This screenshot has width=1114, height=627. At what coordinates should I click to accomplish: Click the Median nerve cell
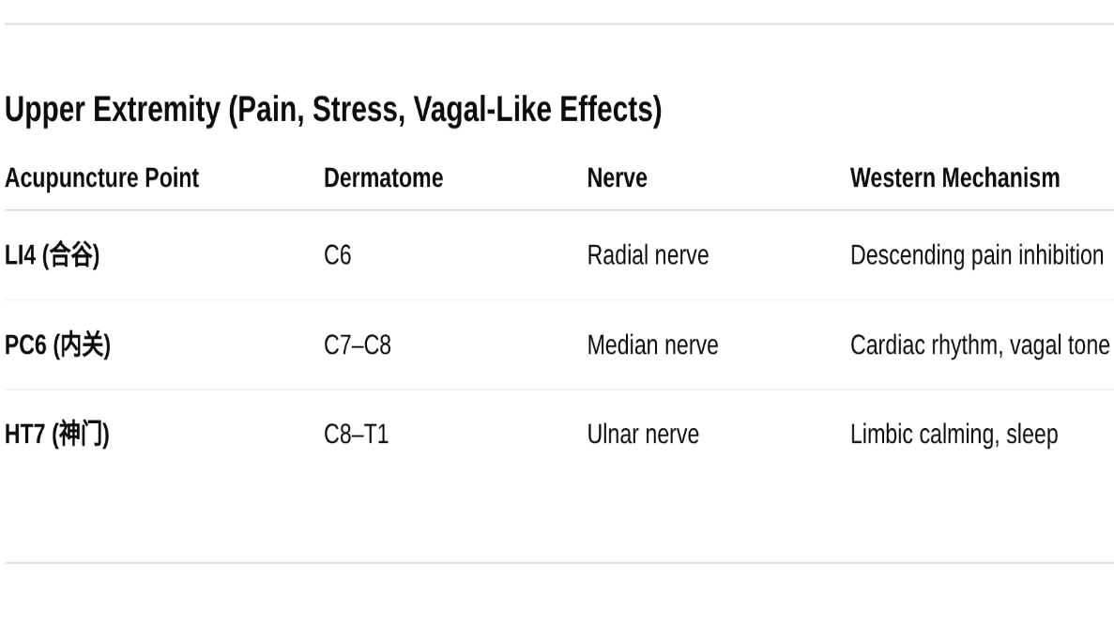pos(652,345)
